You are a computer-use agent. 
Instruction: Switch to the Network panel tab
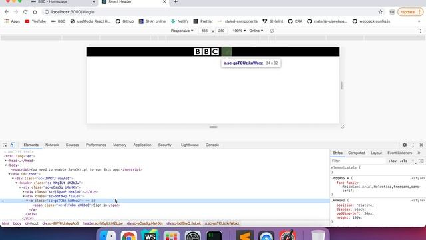(52, 145)
